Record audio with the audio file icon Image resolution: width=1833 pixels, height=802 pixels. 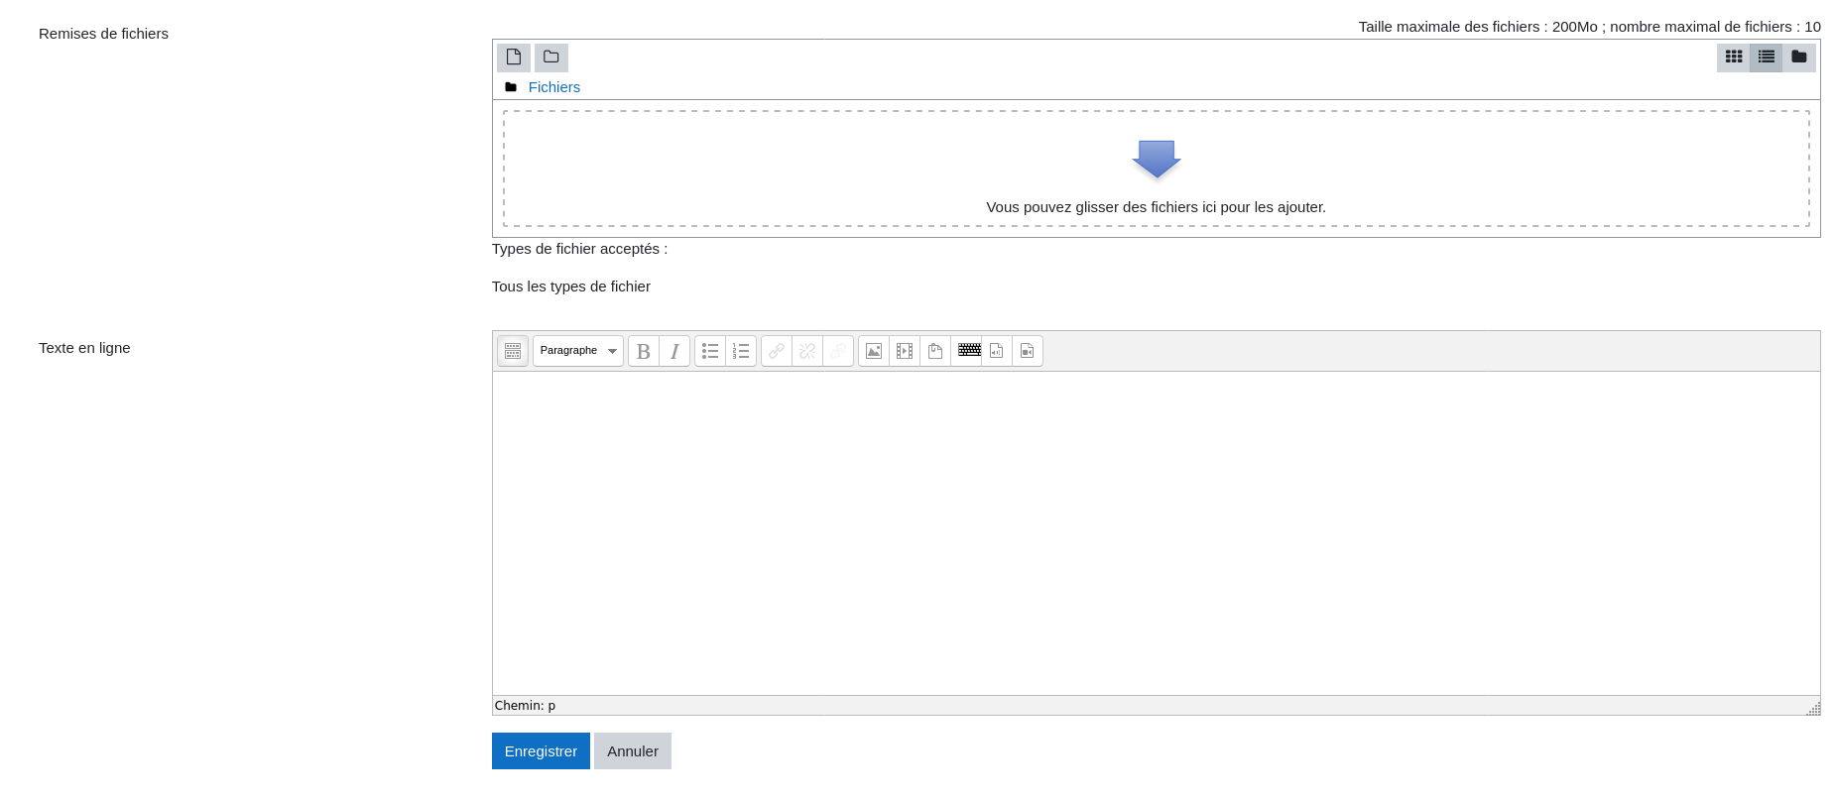[997, 351]
